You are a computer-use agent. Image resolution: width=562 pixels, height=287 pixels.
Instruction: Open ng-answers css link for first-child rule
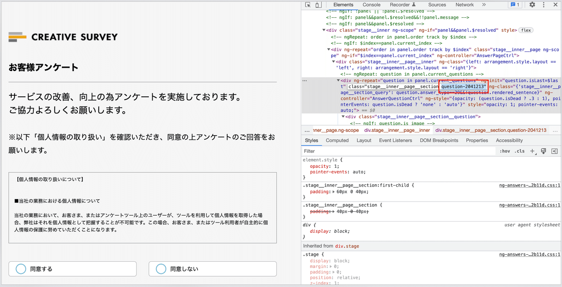coord(529,185)
